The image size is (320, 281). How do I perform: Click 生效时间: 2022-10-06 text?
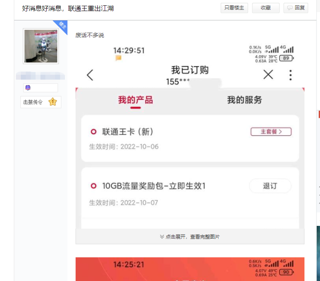124,147
